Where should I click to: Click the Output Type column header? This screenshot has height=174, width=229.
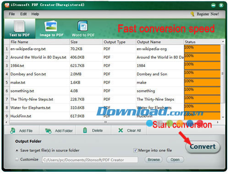120,42
